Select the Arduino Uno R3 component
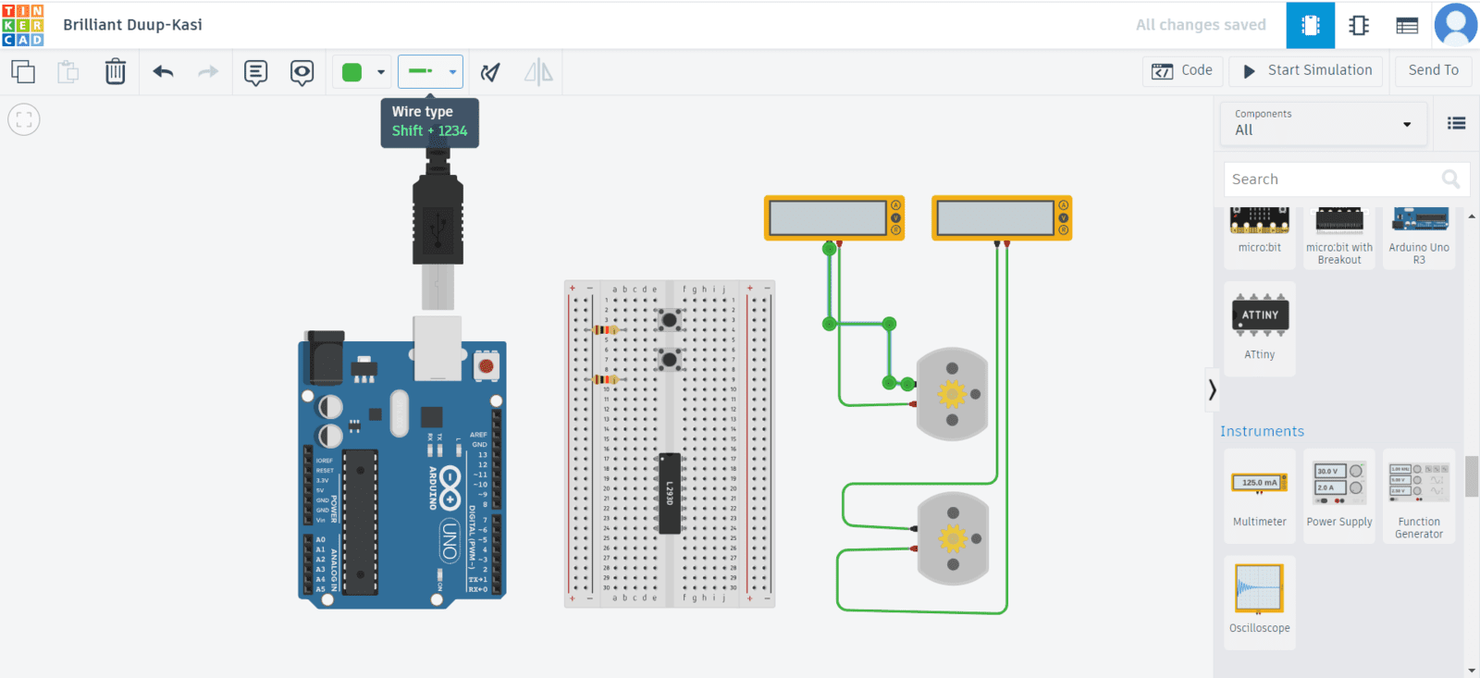The height and width of the screenshot is (678, 1480). (x=1419, y=237)
